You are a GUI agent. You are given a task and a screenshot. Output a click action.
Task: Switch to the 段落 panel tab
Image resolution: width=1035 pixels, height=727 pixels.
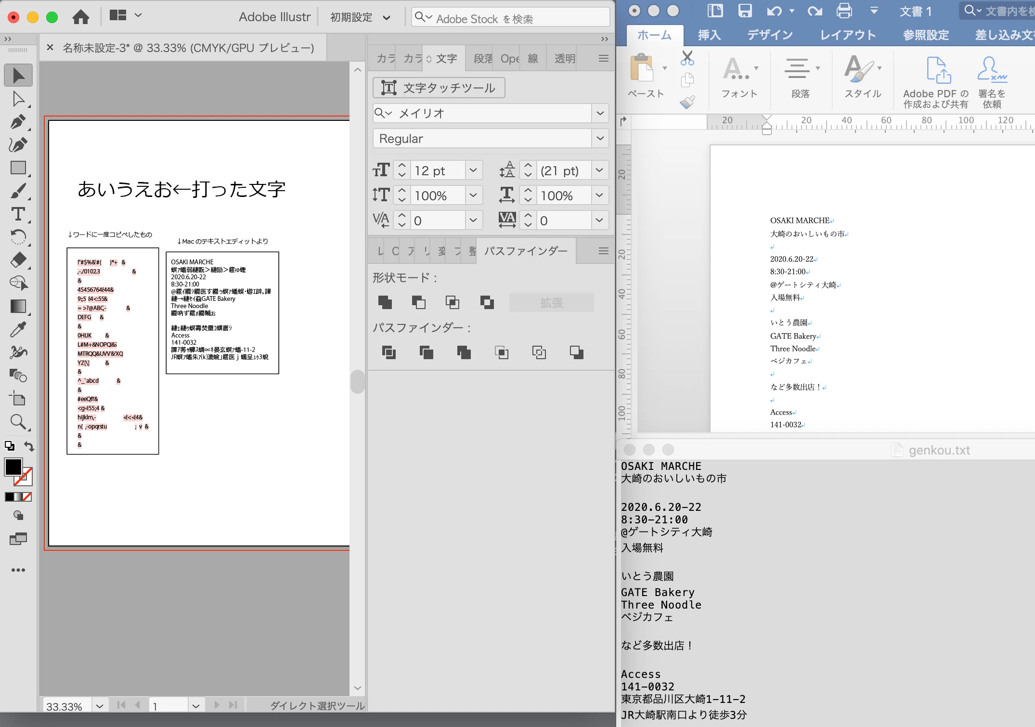point(482,59)
